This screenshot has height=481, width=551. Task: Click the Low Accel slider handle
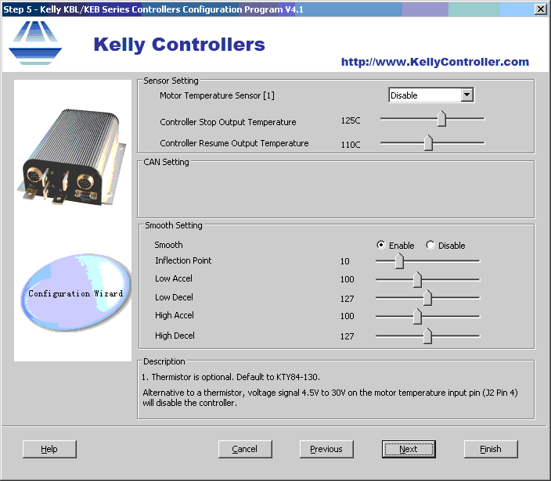click(417, 279)
